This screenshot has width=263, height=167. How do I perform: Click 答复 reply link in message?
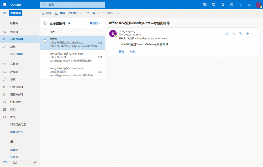(x=121, y=51)
